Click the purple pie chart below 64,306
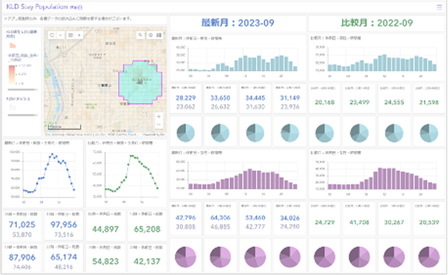This screenshot has height=275, width=448. (x=220, y=257)
